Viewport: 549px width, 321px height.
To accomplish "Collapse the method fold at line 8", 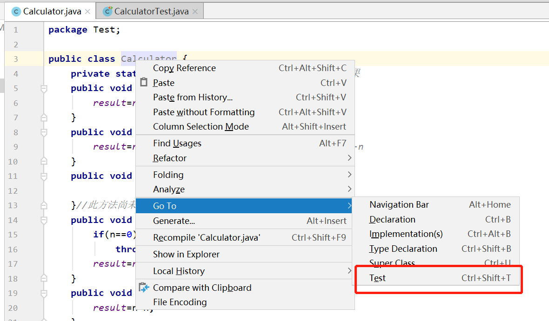I will [44, 132].
